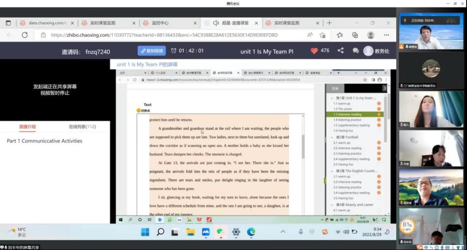Reload icon in shared mooc1-2.chaoxing.com browser
The height and width of the screenshot is (250, 467).
pos(135,80)
